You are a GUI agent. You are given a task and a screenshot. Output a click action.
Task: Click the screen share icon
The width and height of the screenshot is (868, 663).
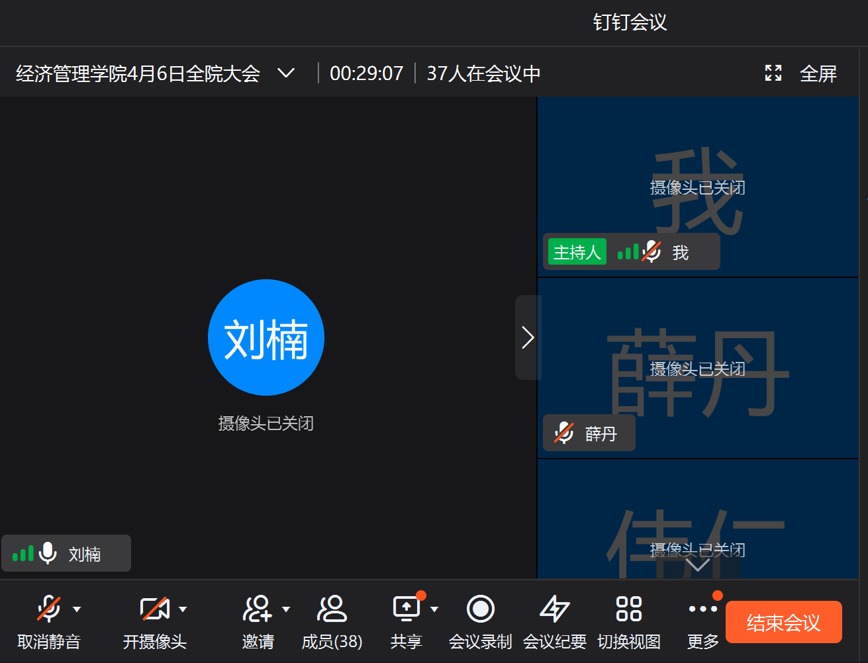pos(406,609)
